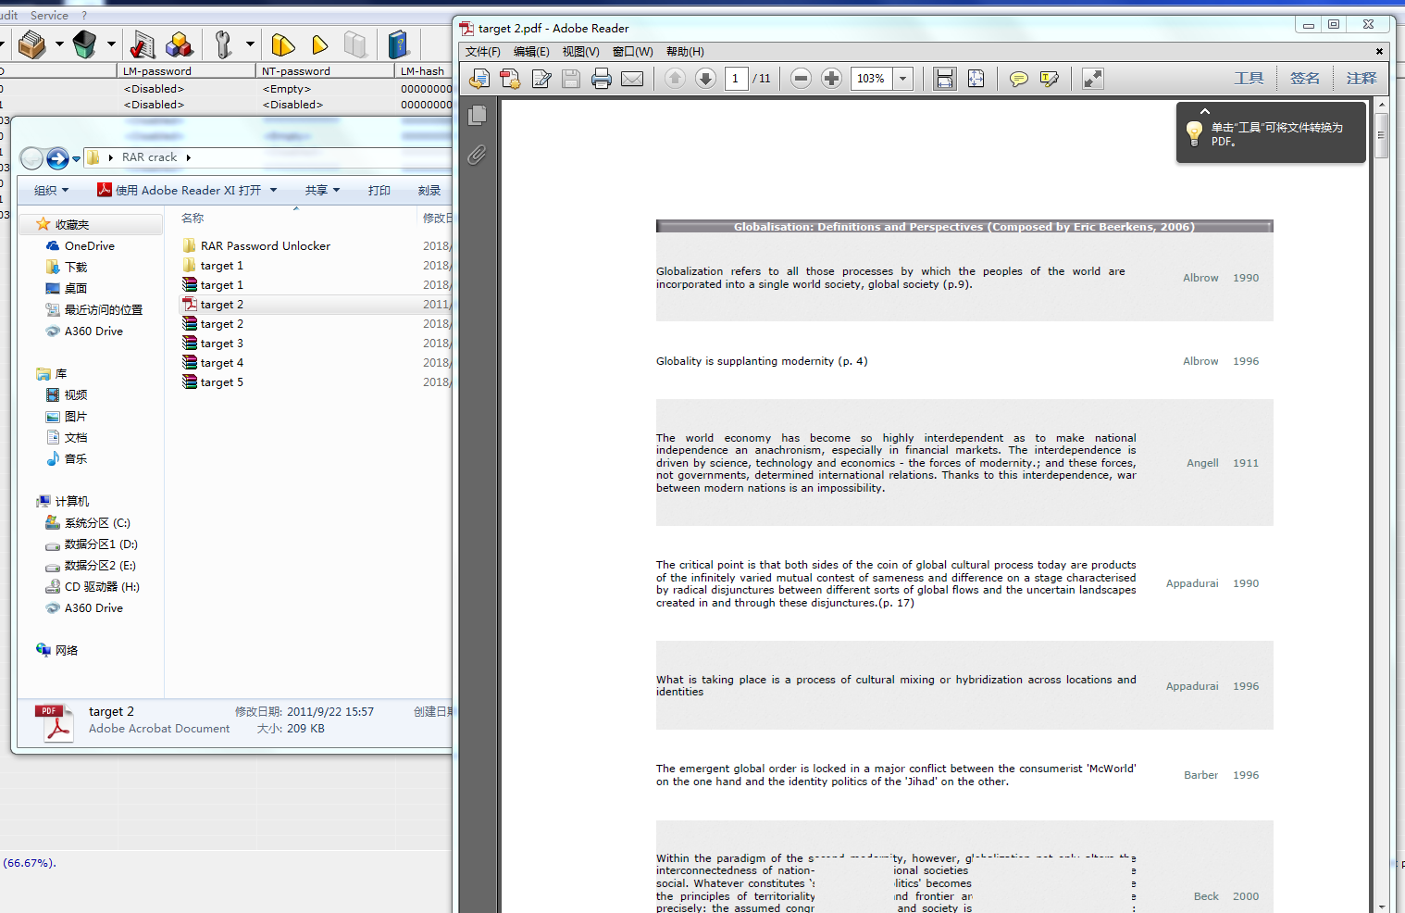The width and height of the screenshot is (1405, 913).
Task: Expand dropdown next to file box icon
Action: 59,44
